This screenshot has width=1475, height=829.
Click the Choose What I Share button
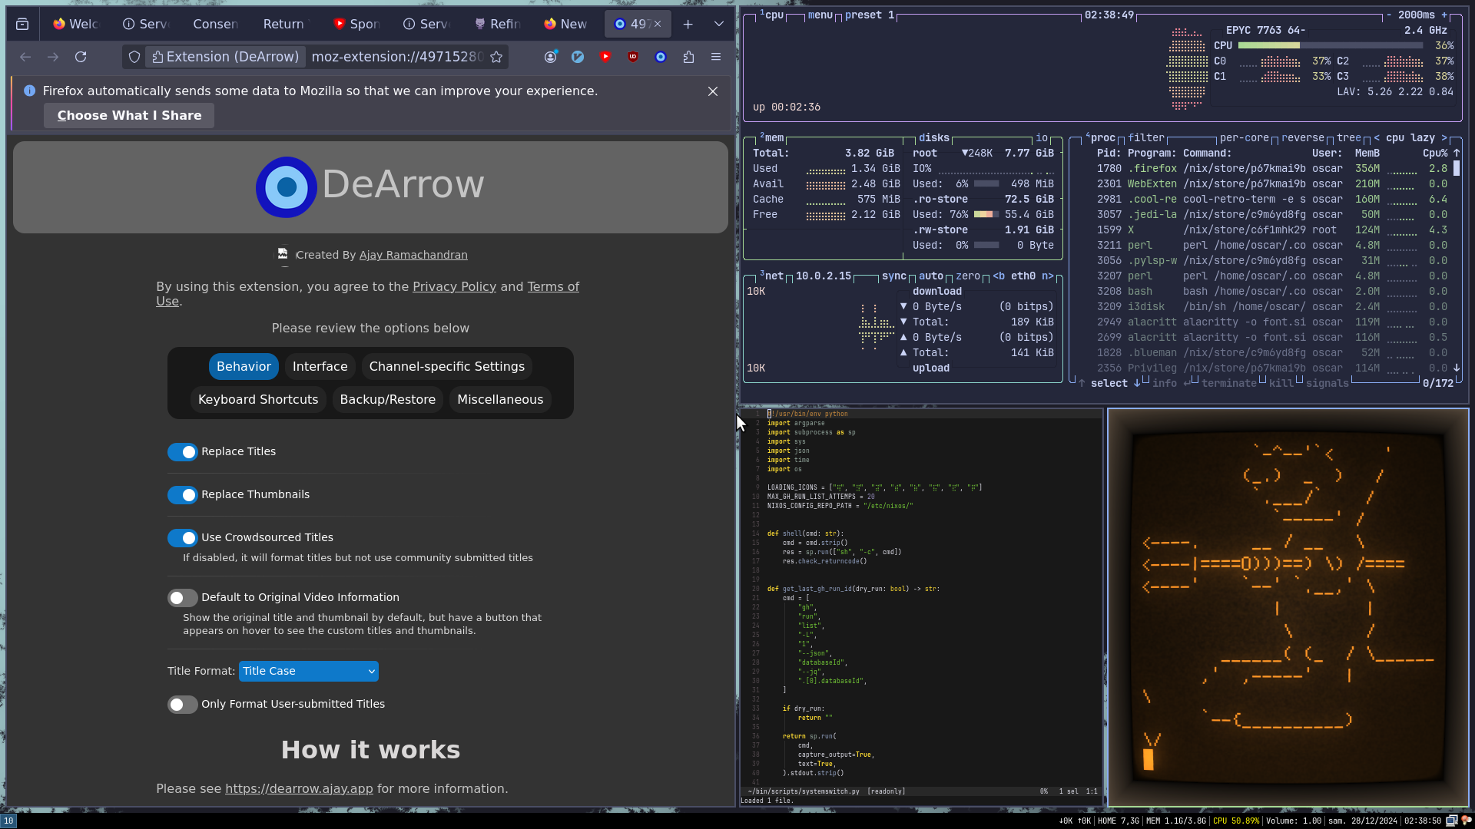pos(129,116)
